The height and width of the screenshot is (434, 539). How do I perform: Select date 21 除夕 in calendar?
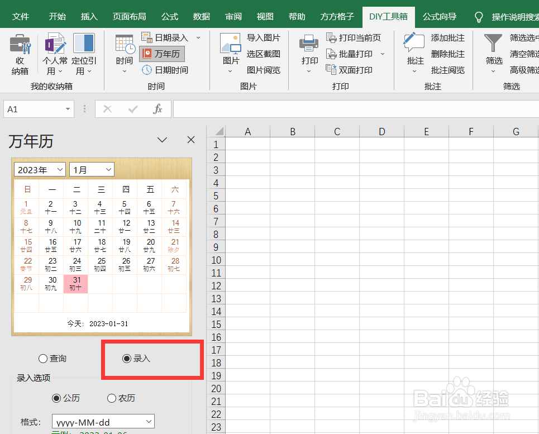(x=174, y=246)
